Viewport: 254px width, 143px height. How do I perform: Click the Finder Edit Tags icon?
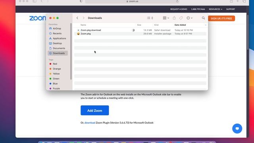(x=181, y=18)
